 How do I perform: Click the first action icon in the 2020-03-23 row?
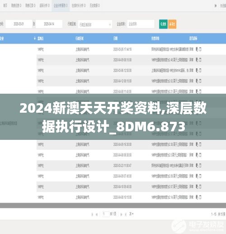(x=197, y=166)
